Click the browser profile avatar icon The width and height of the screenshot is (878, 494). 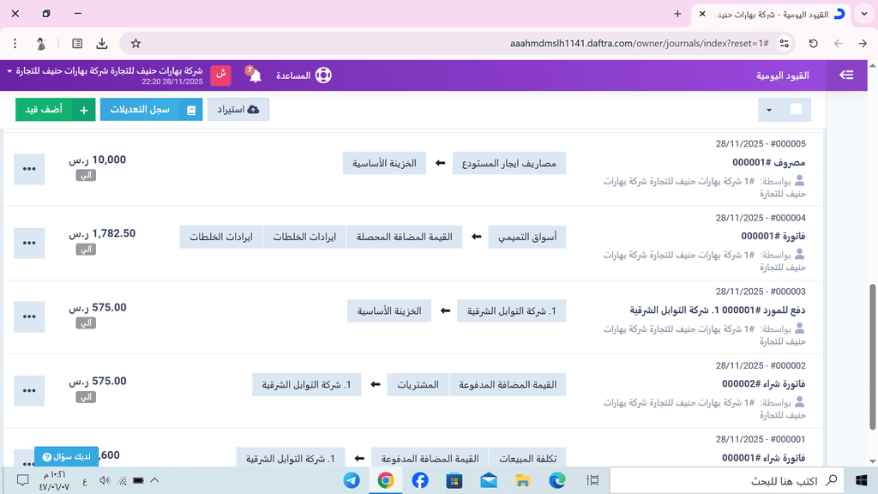pos(41,43)
